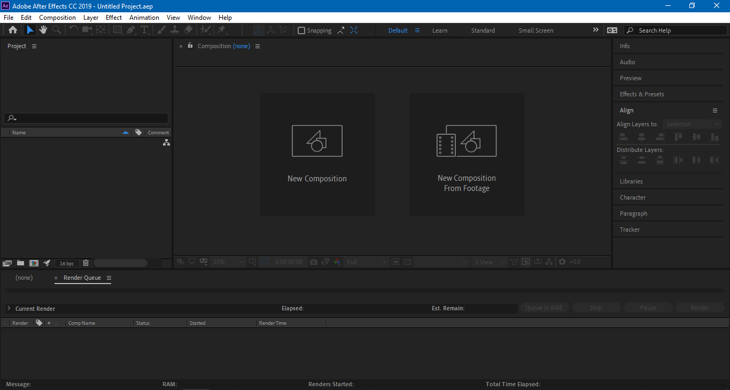Select the Puppet Pin tool
This screenshot has height=390, width=730.
pyautogui.click(x=221, y=30)
